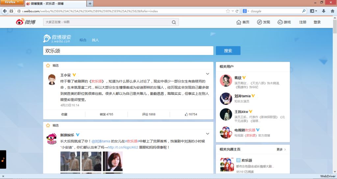Click the magnifier in top Weibo search bar
337x179 pixels.
click(x=174, y=22)
